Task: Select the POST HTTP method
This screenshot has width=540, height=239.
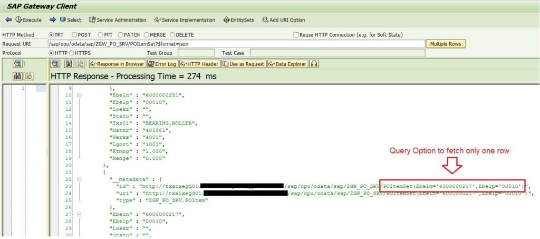Action: click(74, 35)
